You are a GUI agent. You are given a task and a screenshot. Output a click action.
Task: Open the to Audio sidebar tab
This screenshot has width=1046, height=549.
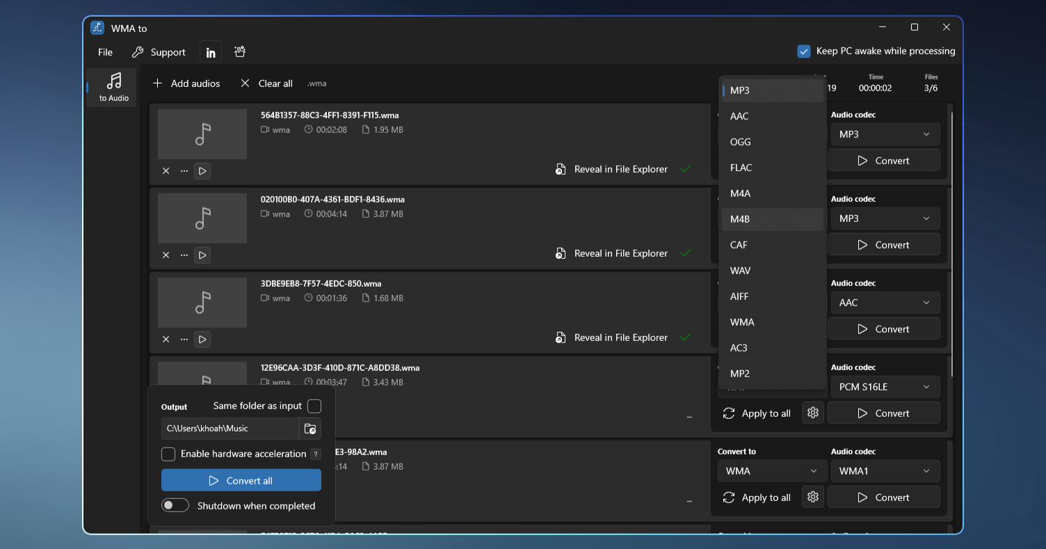pyautogui.click(x=113, y=87)
